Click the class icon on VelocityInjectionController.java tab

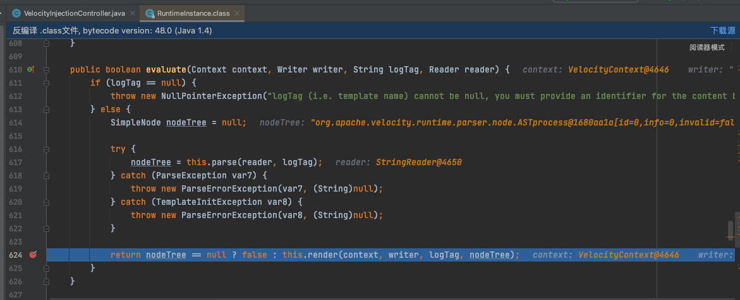pyautogui.click(x=16, y=13)
